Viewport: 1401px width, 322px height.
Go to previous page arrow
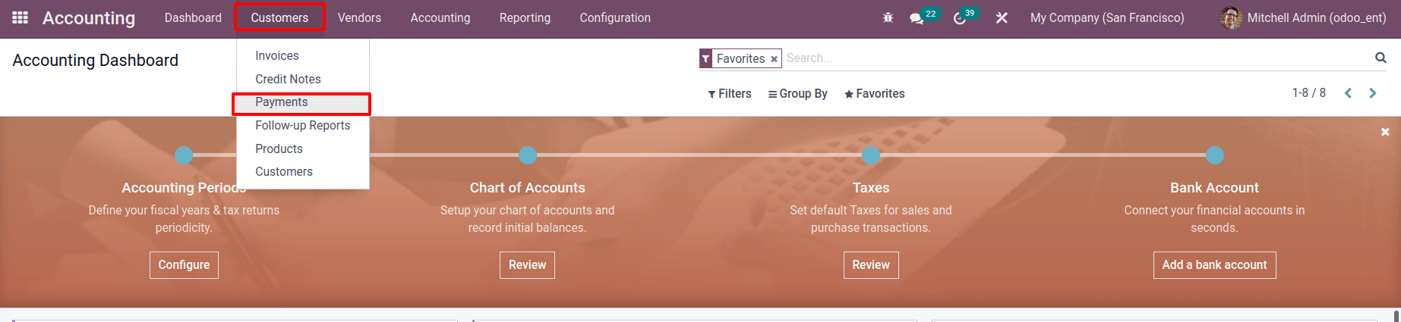pos(1349,93)
